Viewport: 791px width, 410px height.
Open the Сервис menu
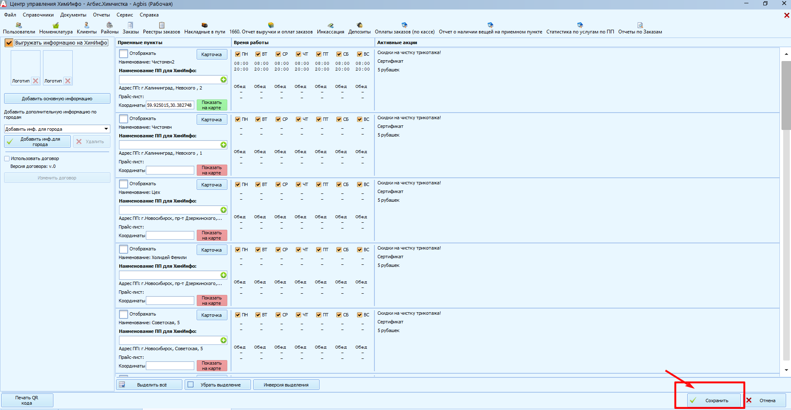click(125, 15)
